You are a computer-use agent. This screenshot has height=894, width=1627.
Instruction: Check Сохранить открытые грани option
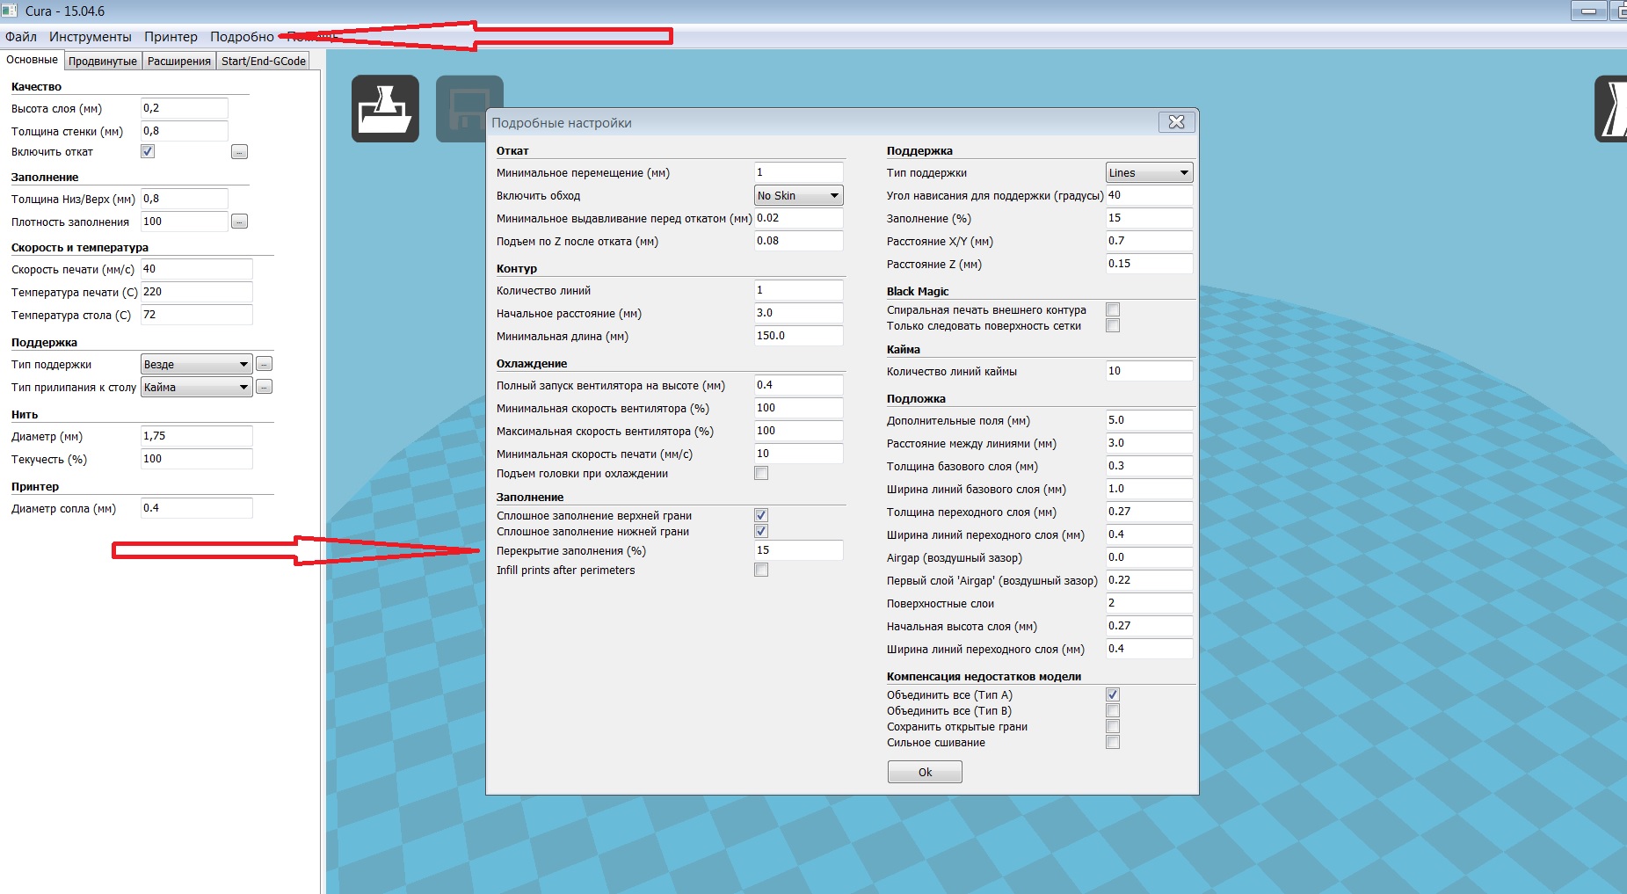click(x=1113, y=726)
